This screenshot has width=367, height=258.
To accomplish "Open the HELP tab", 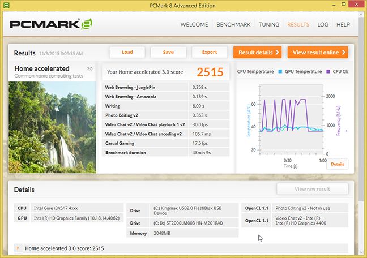I will 343,24.
